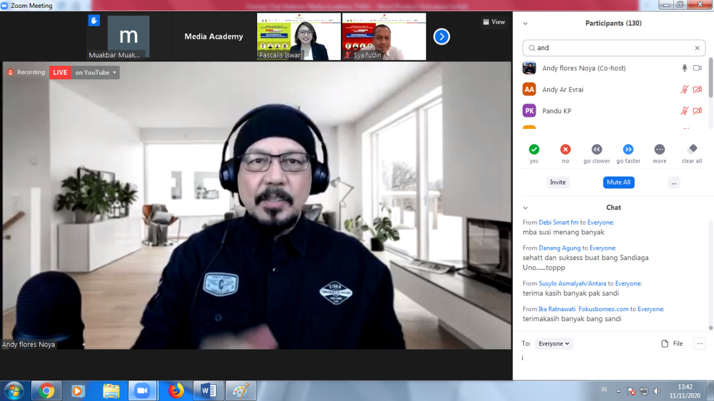The height and width of the screenshot is (401, 714).
Task: Select the go faster reaction
Action: 628,149
